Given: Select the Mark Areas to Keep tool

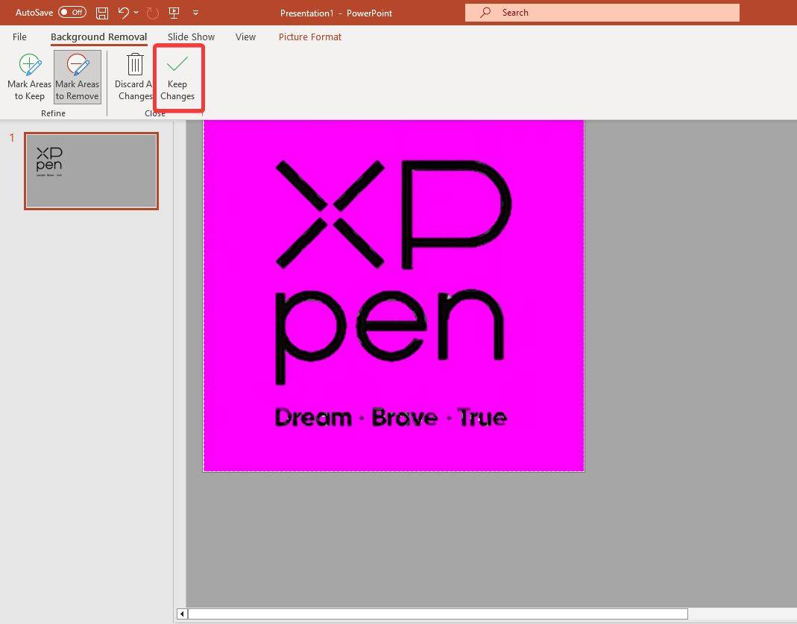Looking at the screenshot, I should pyautogui.click(x=30, y=77).
